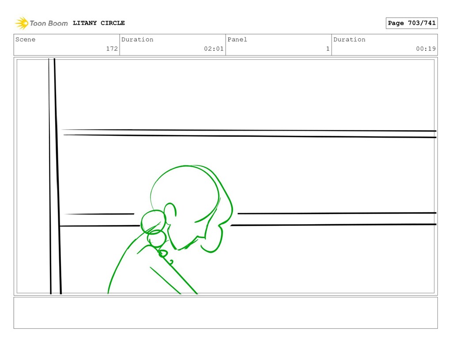Select the LITANY CIRCLE project title

click(x=98, y=23)
